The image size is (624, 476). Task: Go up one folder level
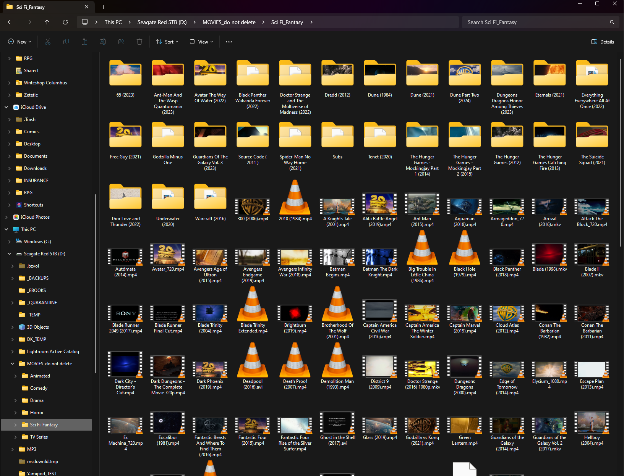[47, 22]
